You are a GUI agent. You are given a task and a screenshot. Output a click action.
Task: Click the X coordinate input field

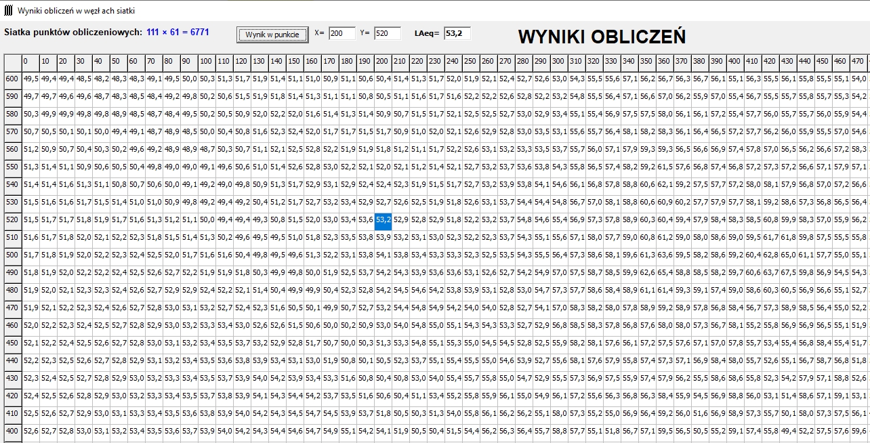[x=341, y=33]
